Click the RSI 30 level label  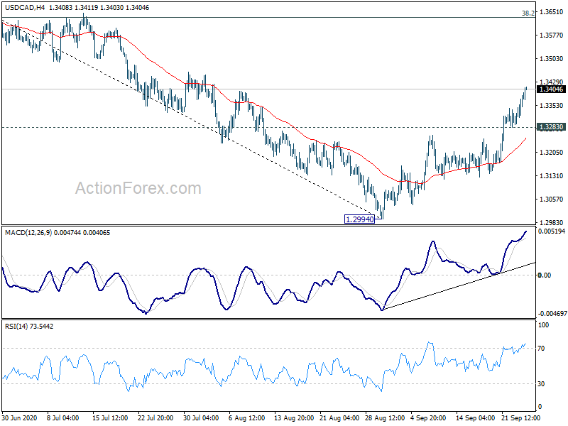pyautogui.click(x=541, y=383)
